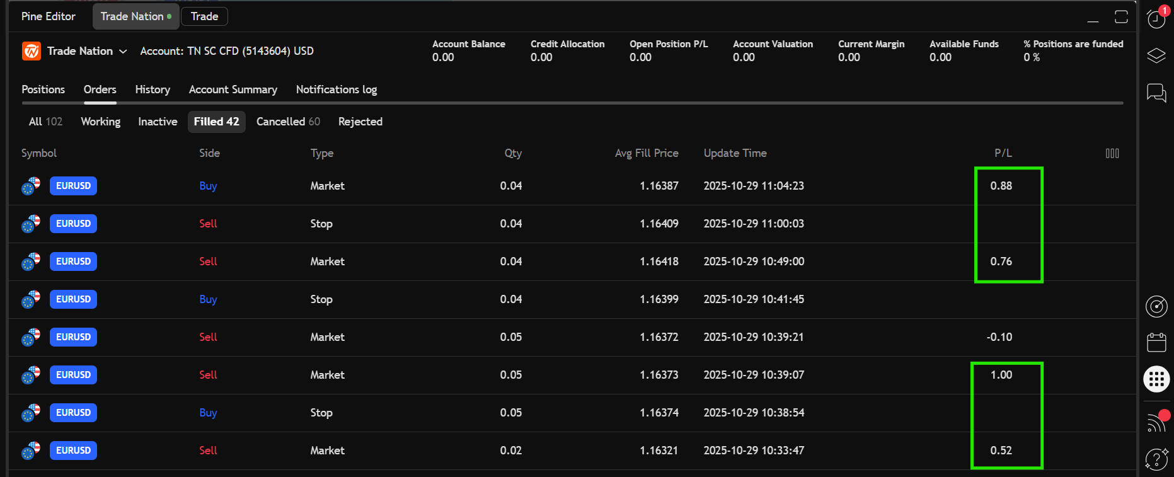This screenshot has width=1174, height=477.
Task: Open the object tree layers icon
Action: [1156, 55]
